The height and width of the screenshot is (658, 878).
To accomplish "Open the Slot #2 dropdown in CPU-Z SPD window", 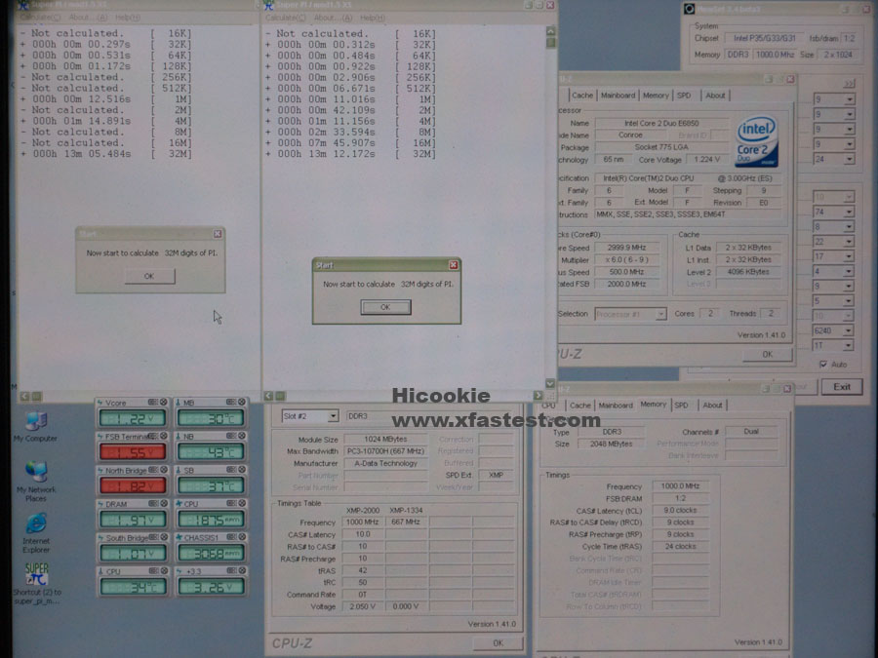I will point(333,416).
